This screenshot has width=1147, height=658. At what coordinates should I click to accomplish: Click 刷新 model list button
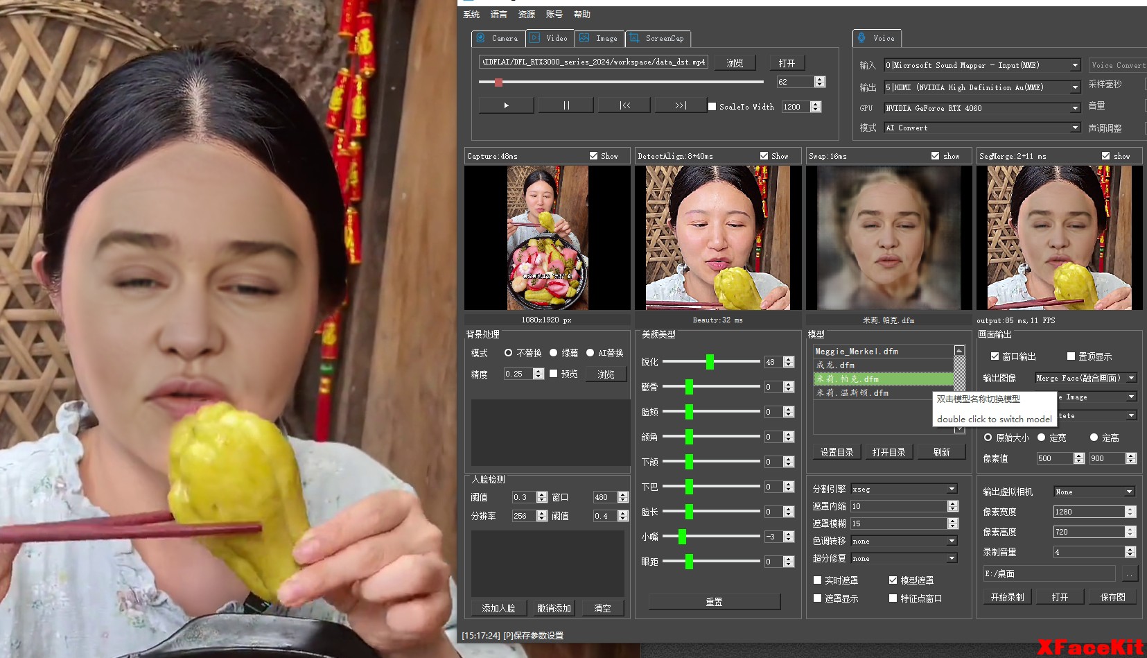click(x=941, y=452)
